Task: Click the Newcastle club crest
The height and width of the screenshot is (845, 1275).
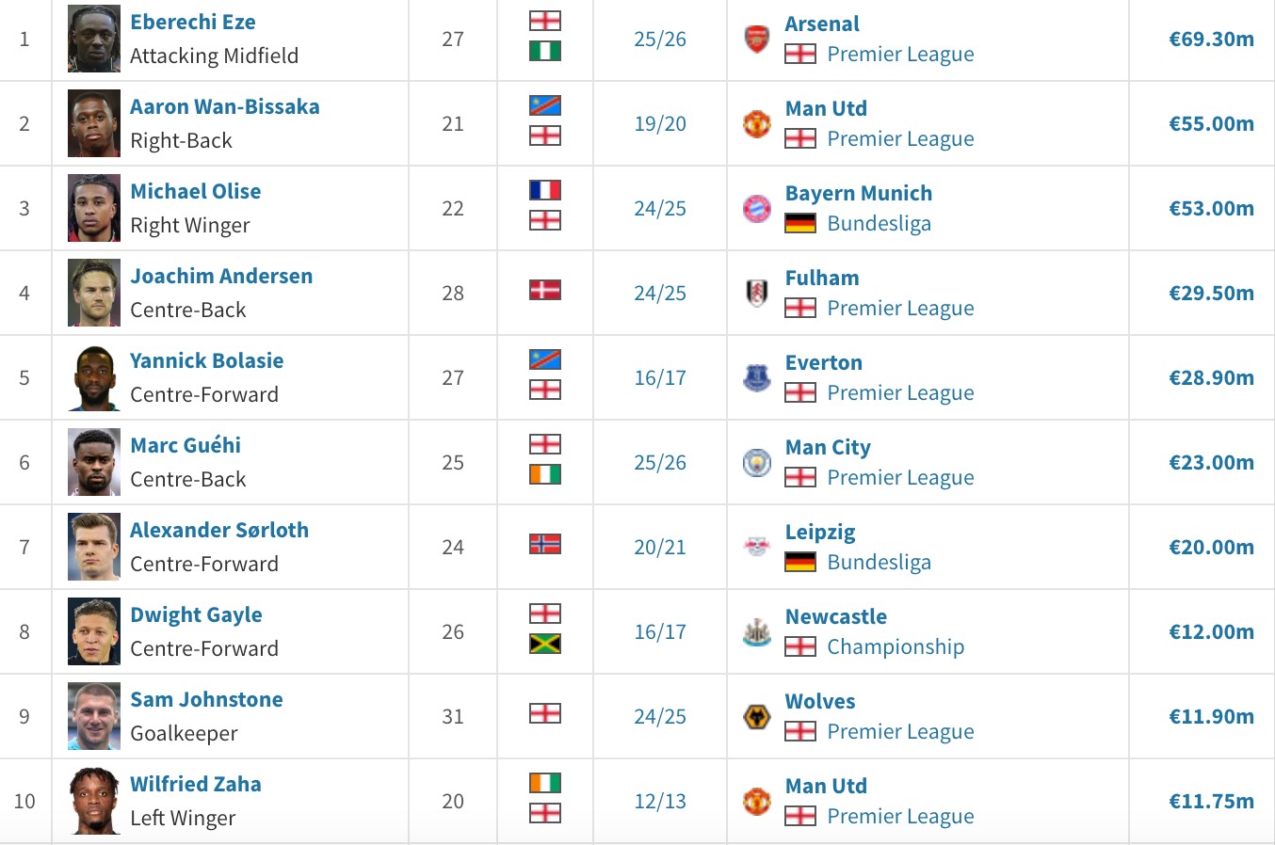Action: coord(757,631)
